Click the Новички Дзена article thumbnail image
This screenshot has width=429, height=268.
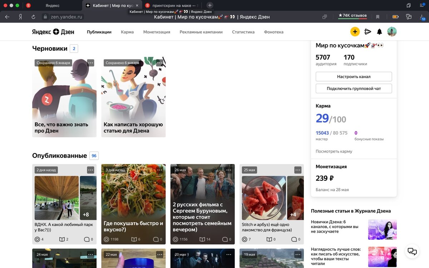click(x=383, y=229)
